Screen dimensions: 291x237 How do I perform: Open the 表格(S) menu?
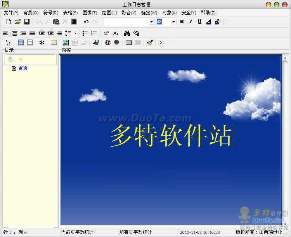(70, 13)
